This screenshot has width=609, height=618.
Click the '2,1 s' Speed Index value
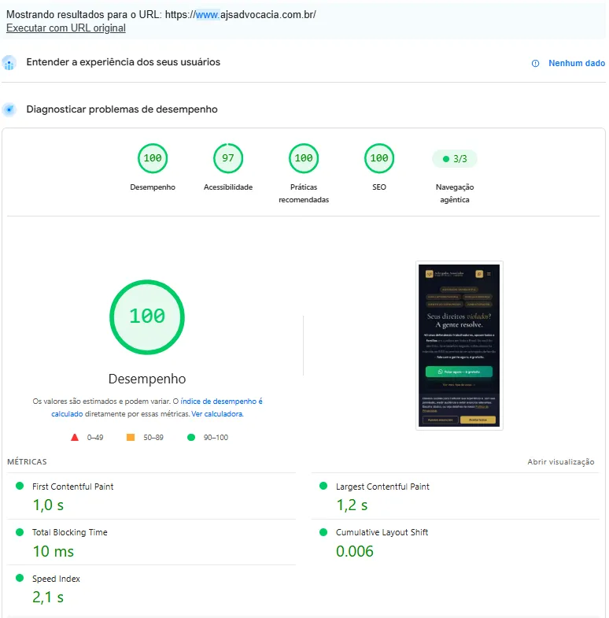48,597
